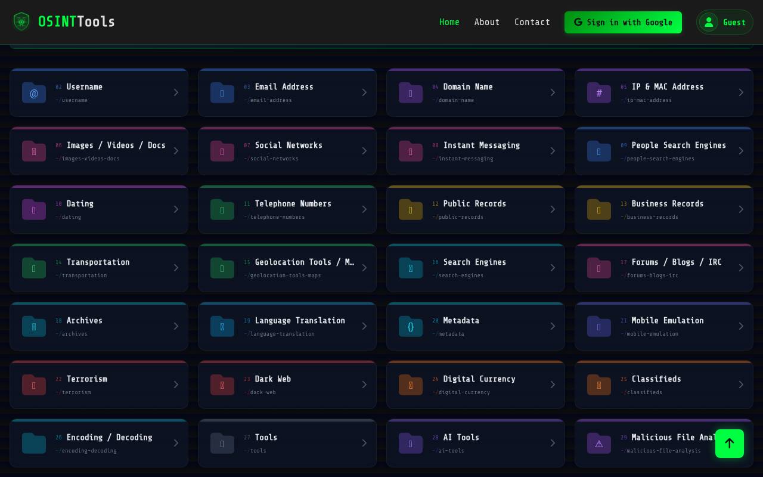Open the Transportation category title
Screen dimensions: 763x477
point(98,262)
